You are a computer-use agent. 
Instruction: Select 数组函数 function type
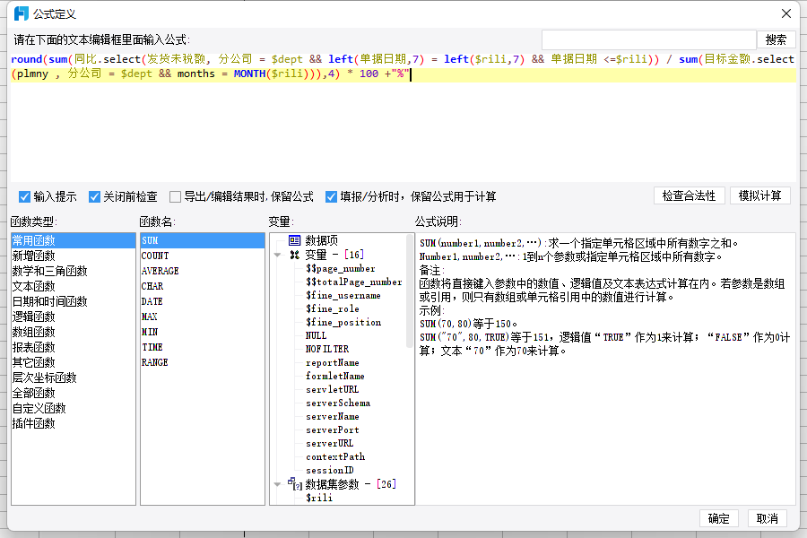coord(74,332)
